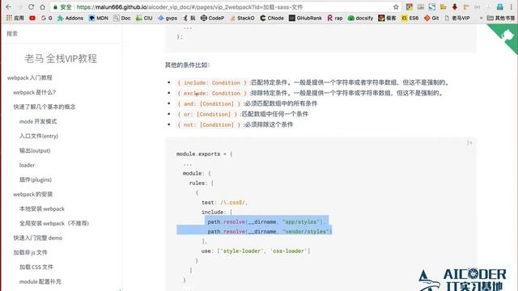
Task: Click the '{ include: Condition }' code text
Action: tap(212, 82)
